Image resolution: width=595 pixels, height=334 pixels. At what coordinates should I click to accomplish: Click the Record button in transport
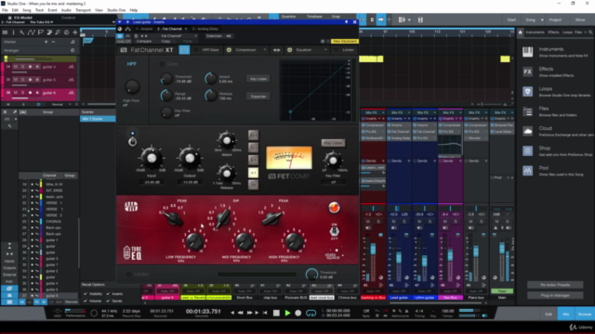tap(298, 313)
